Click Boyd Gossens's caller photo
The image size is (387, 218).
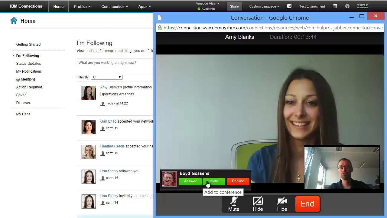pos(169,179)
